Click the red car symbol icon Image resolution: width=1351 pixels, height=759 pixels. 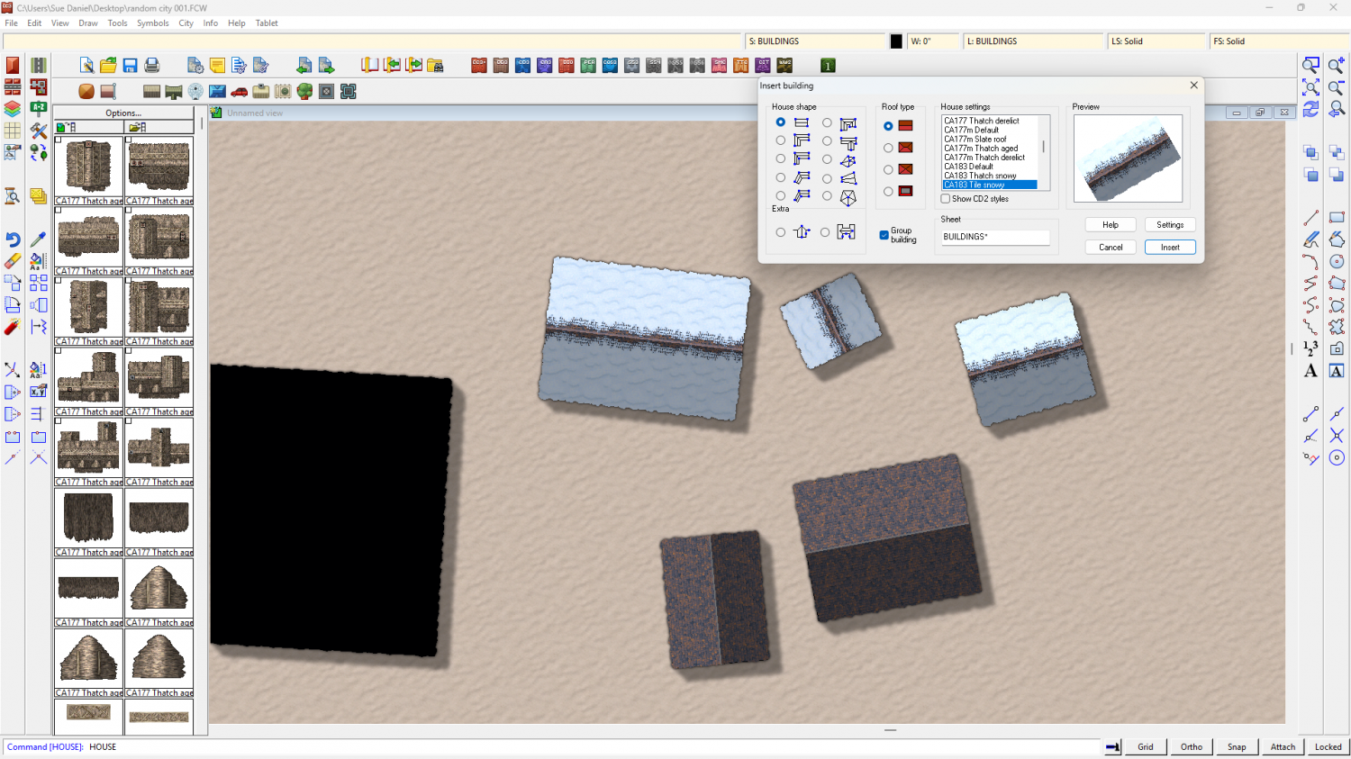[x=240, y=92]
